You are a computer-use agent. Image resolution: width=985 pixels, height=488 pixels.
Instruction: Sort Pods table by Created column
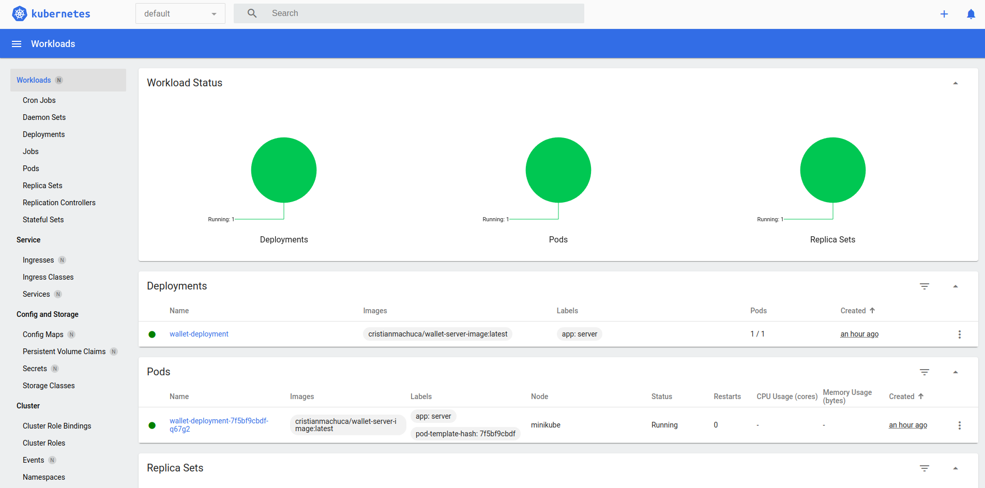(902, 396)
